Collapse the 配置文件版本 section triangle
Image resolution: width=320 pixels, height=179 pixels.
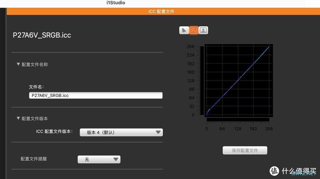tap(18, 118)
